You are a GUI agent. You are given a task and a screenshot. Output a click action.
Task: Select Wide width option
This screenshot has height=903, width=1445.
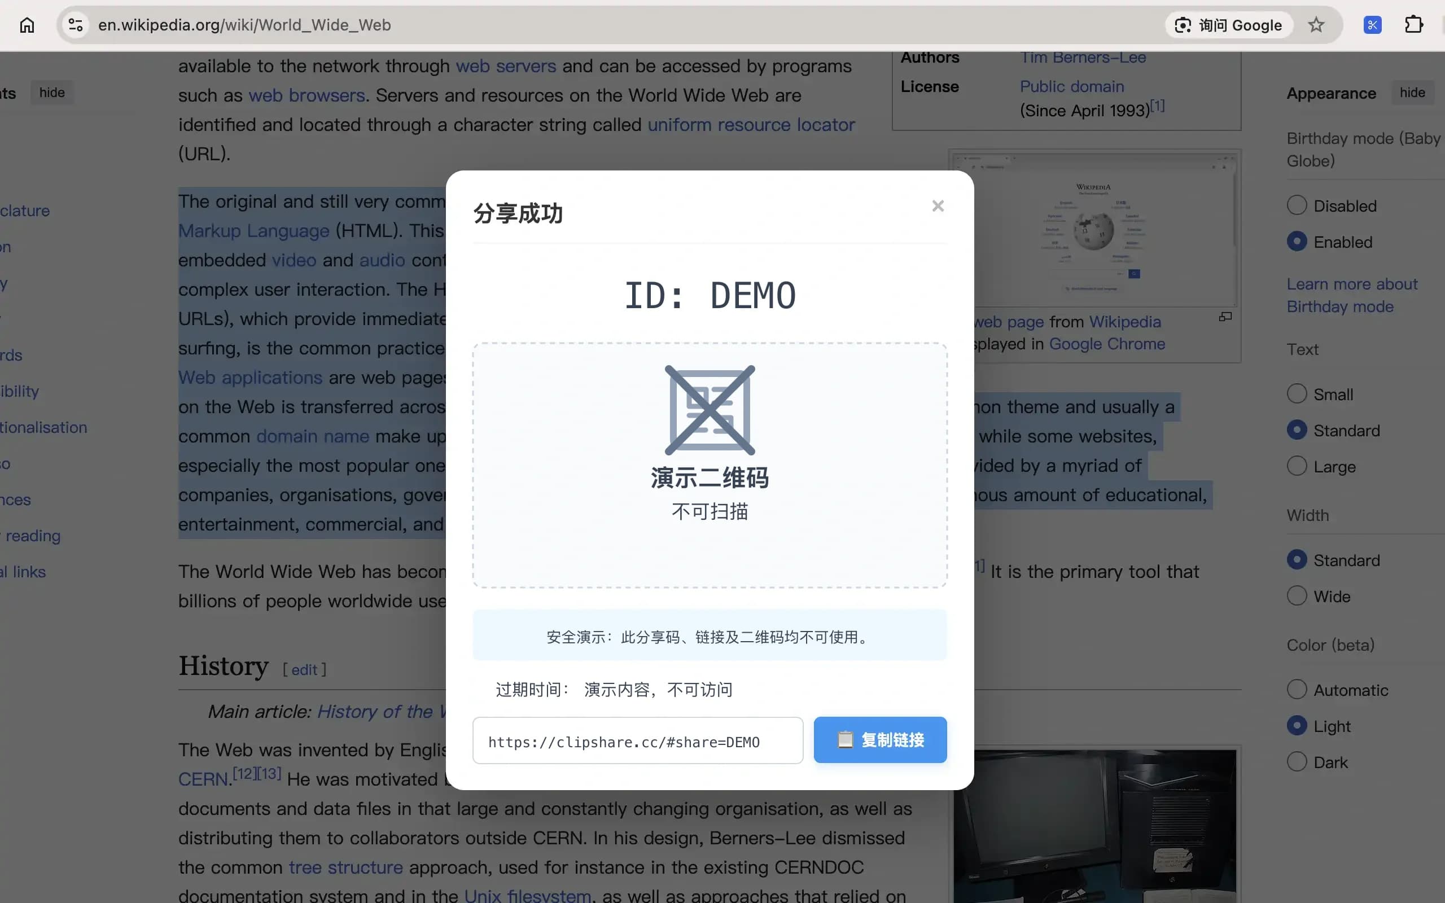(1297, 596)
